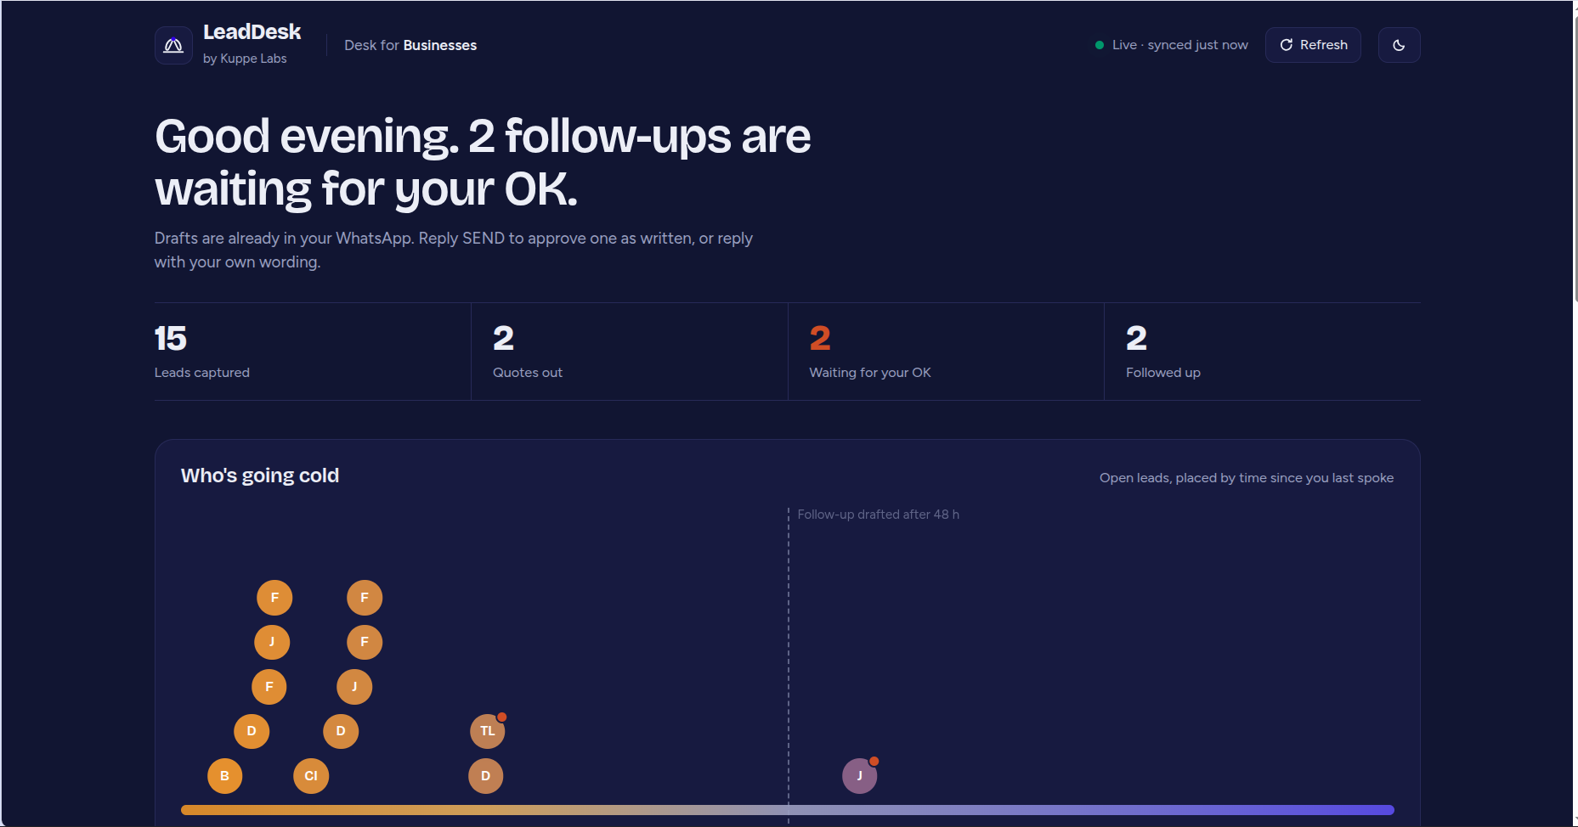
Task: Open the '15 Leads captured' stat
Action: (x=313, y=352)
